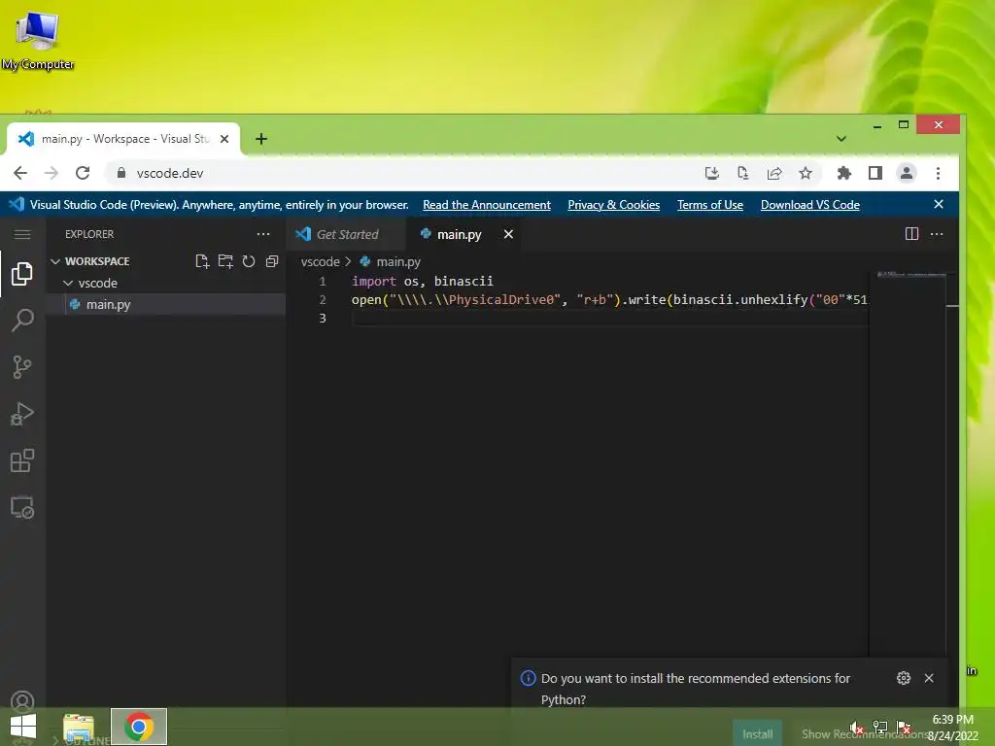995x746 pixels.
Task: Open the Windows Start button
Action: [23, 727]
